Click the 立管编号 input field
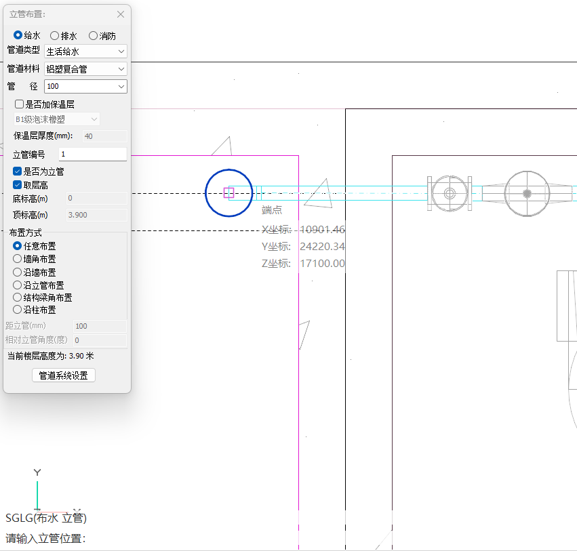Viewport: 577px width, 551px height. coord(92,155)
